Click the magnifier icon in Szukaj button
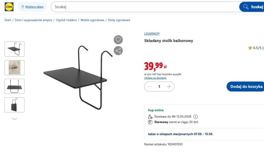The height and width of the screenshot is (154, 264). 246,7
